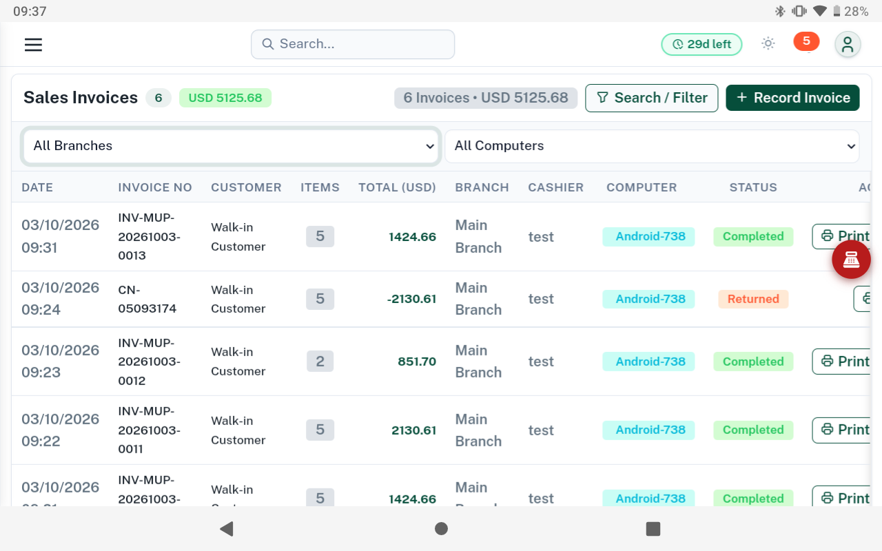Click the STATUS column header

[x=753, y=187]
